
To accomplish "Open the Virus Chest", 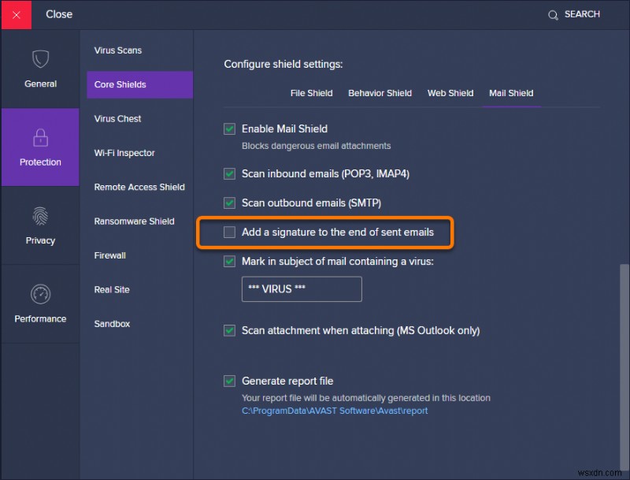I will [x=117, y=118].
